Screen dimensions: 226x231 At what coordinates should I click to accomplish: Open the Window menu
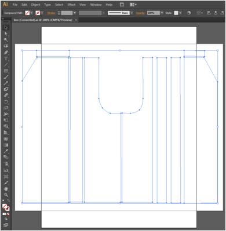[96, 5]
